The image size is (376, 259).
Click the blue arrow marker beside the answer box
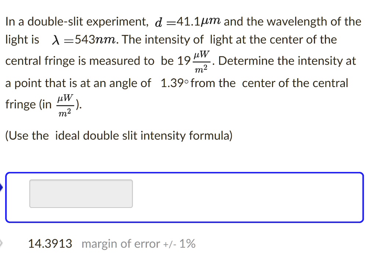pyautogui.click(x=2, y=187)
